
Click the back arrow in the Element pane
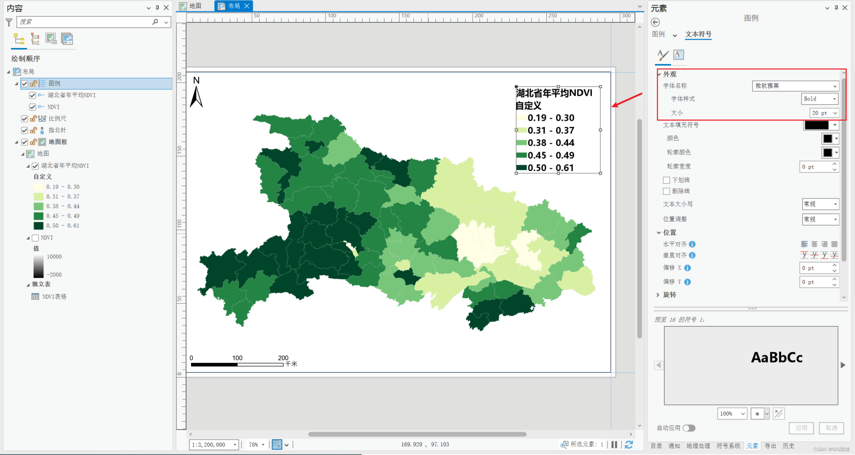point(655,22)
